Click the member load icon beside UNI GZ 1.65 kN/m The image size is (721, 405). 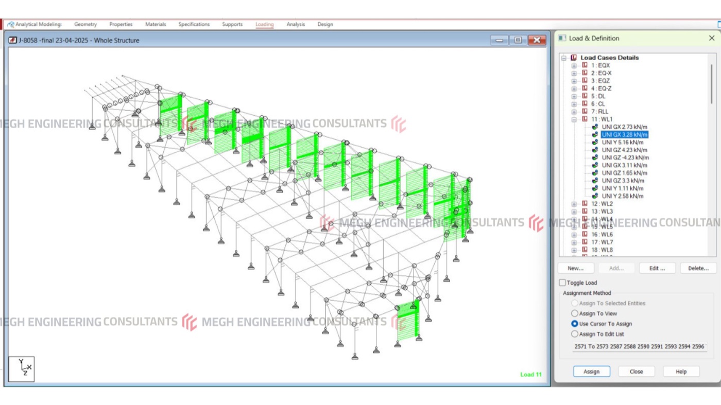[595, 173]
